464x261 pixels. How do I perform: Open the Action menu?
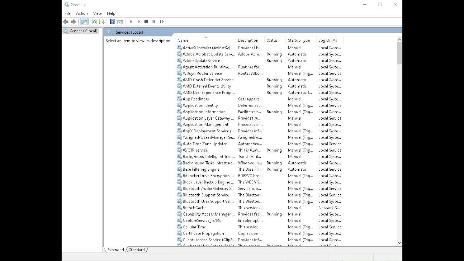82,13
